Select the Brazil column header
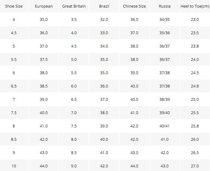 tap(104, 6)
